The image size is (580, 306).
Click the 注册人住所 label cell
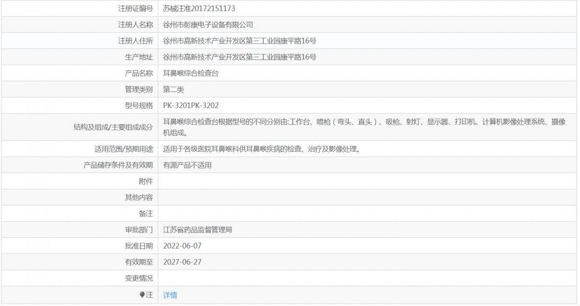(79, 41)
